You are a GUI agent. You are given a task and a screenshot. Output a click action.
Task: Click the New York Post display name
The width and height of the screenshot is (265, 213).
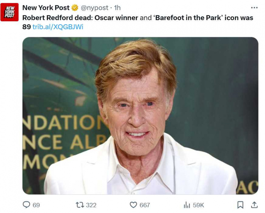(x=46, y=8)
